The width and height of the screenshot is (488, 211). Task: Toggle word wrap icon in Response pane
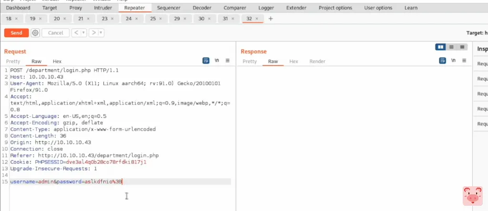pyautogui.click(x=442, y=61)
